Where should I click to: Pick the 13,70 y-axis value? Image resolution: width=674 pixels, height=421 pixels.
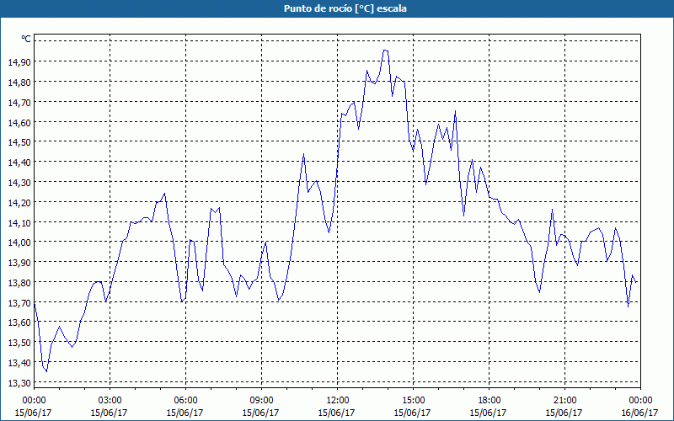[19, 302]
